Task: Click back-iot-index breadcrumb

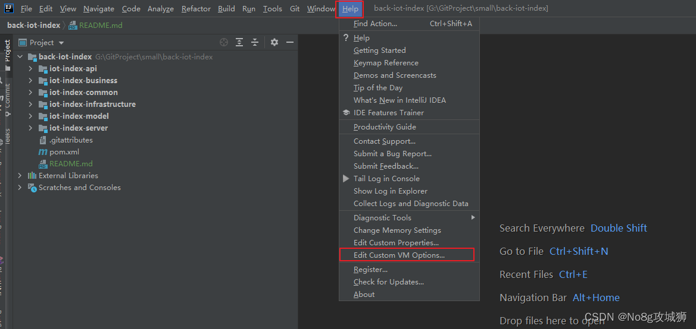Action: (x=33, y=26)
